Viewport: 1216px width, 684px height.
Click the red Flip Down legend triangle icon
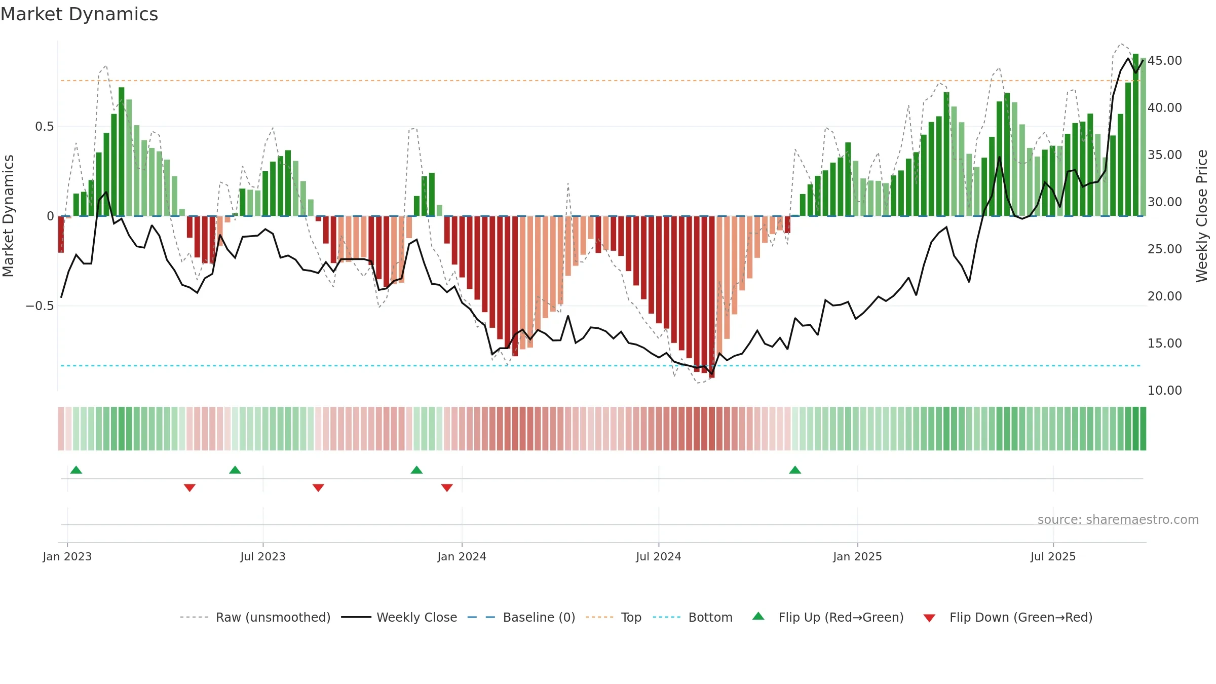coord(929,618)
